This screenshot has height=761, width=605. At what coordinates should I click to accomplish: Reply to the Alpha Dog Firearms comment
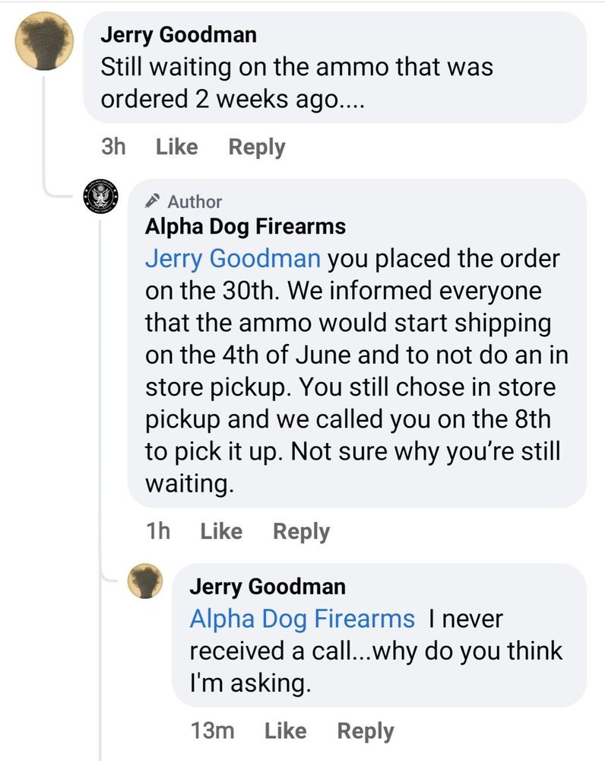point(301,531)
